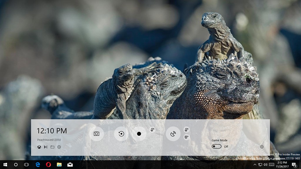301x169 pixels.
Task: Open the Action Center notifications
Action: tap(294, 165)
